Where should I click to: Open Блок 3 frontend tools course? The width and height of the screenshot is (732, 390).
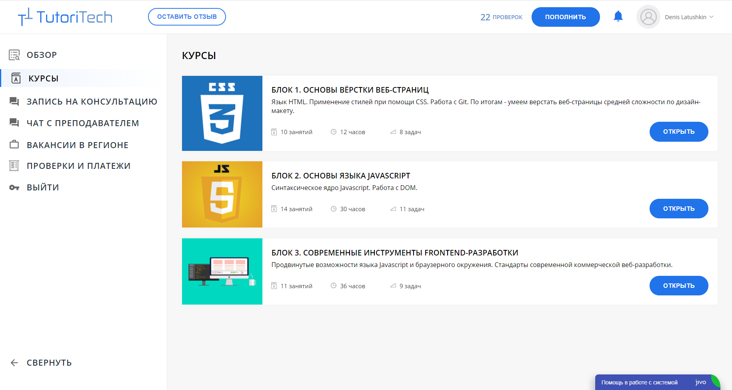(x=678, y=286)
